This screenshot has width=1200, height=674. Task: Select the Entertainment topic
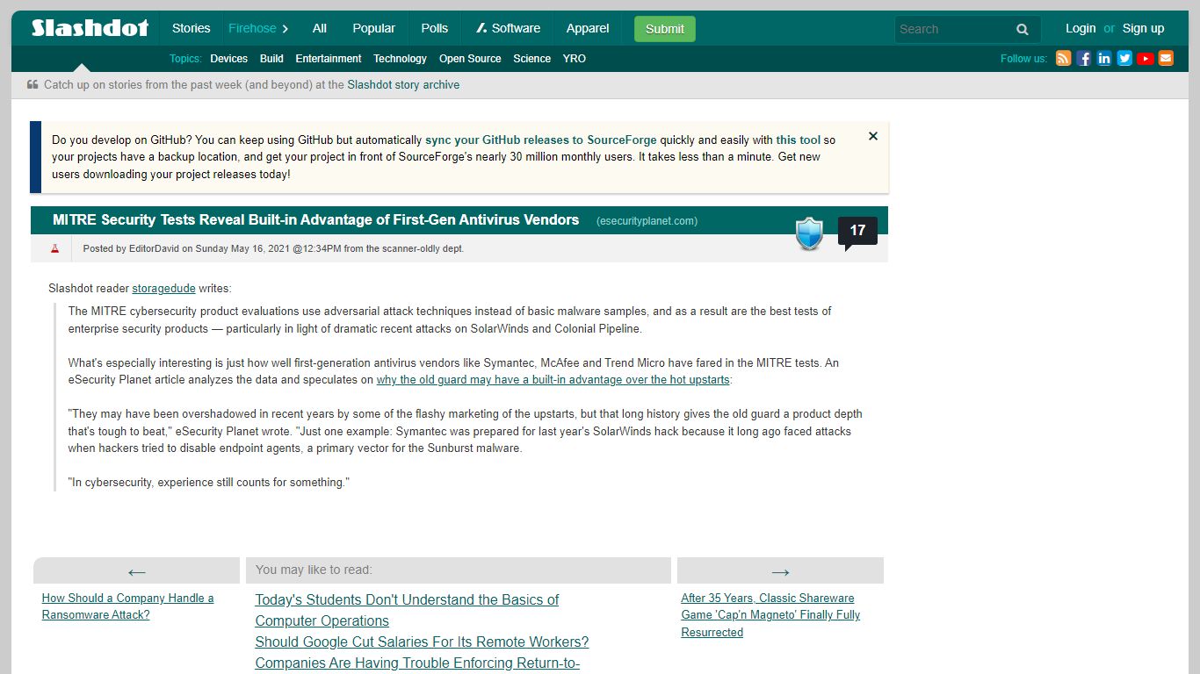tap(329, 59)
